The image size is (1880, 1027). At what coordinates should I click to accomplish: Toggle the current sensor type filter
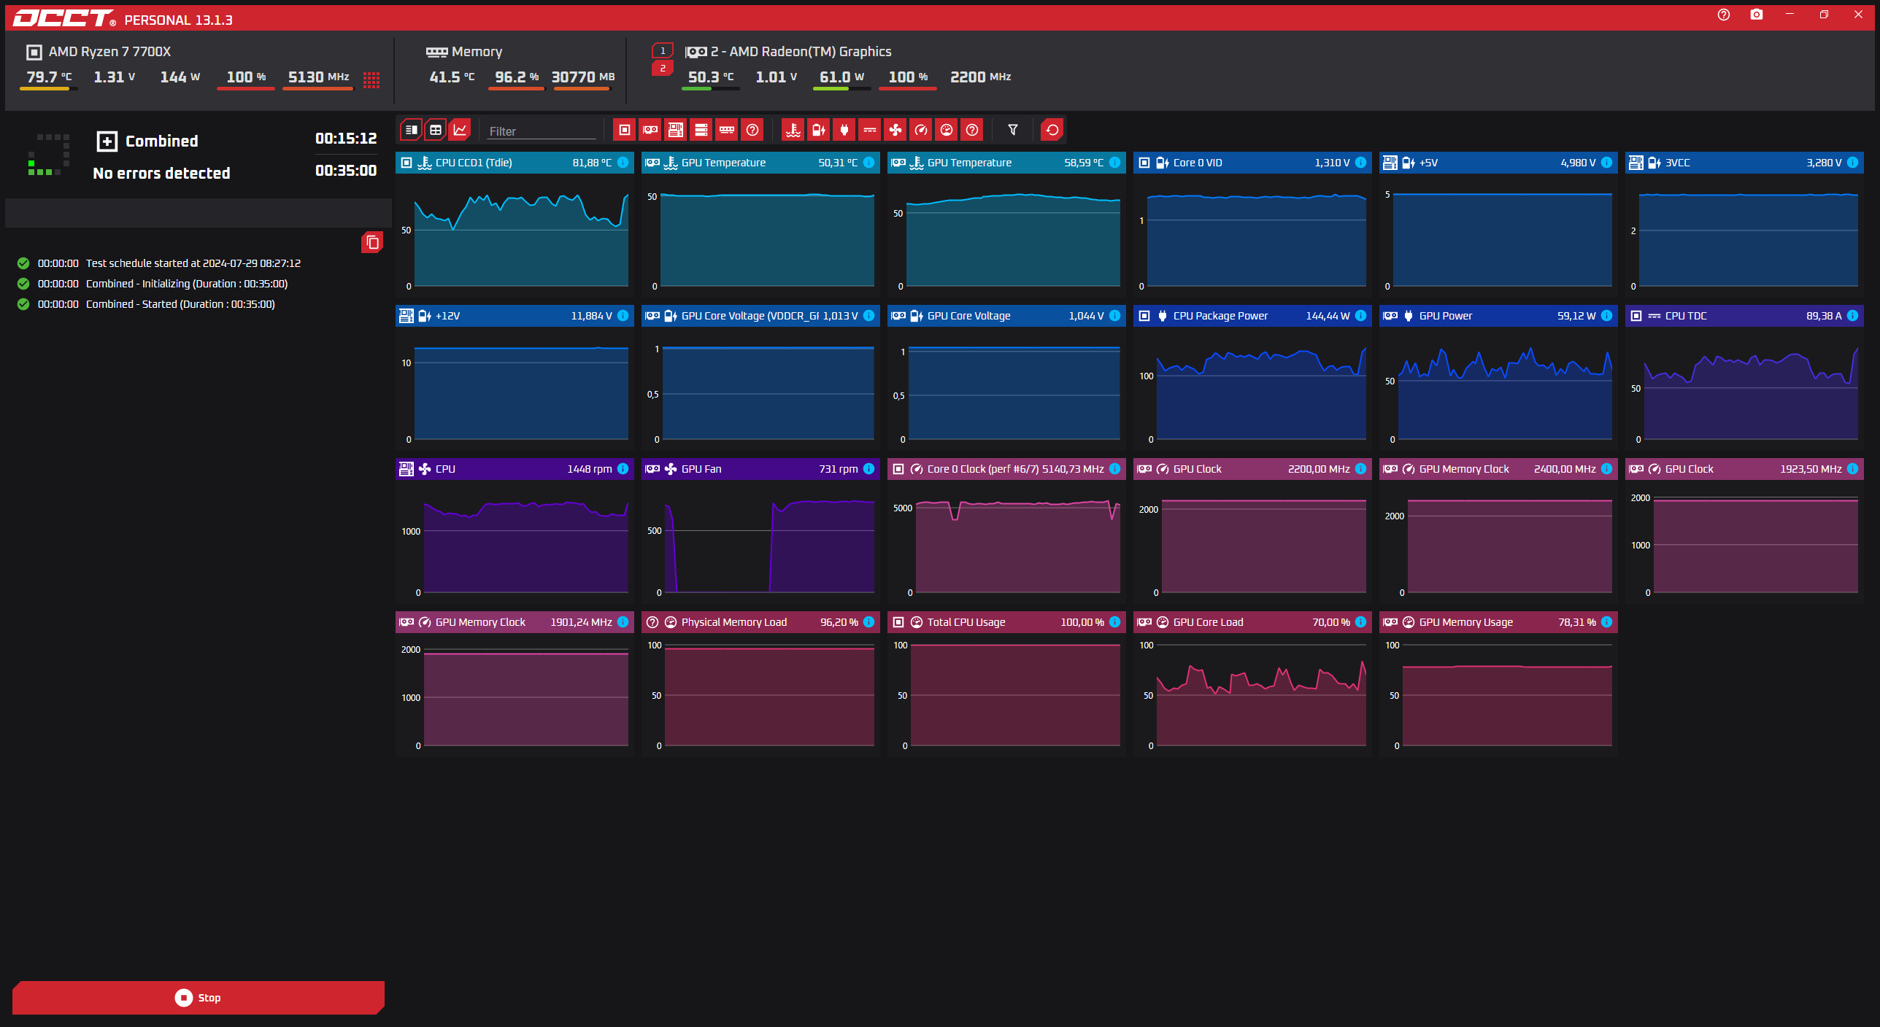(x=870, y=130)
